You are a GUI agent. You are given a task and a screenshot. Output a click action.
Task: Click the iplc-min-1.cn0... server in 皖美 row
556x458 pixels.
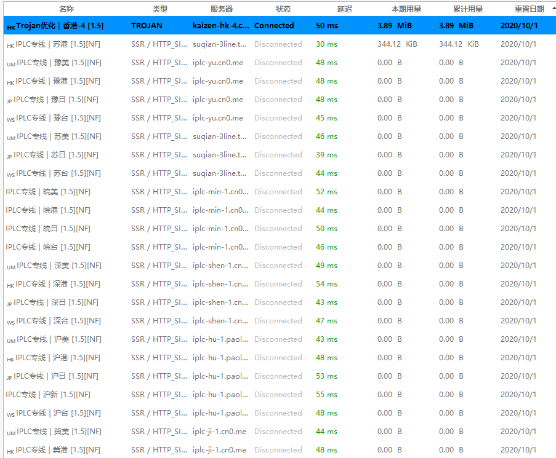[x=220, y=191]
